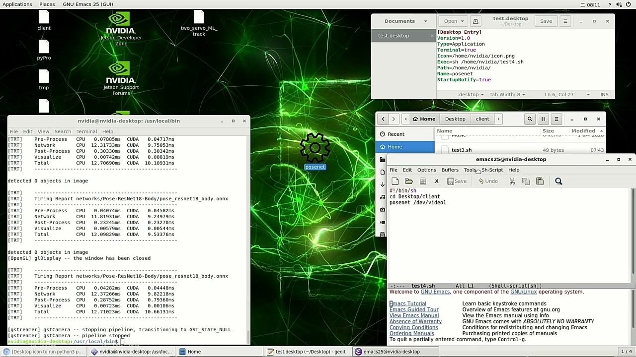636x357 pixels.
Task: Toggle search in the file manager
Action: point(529,119)
